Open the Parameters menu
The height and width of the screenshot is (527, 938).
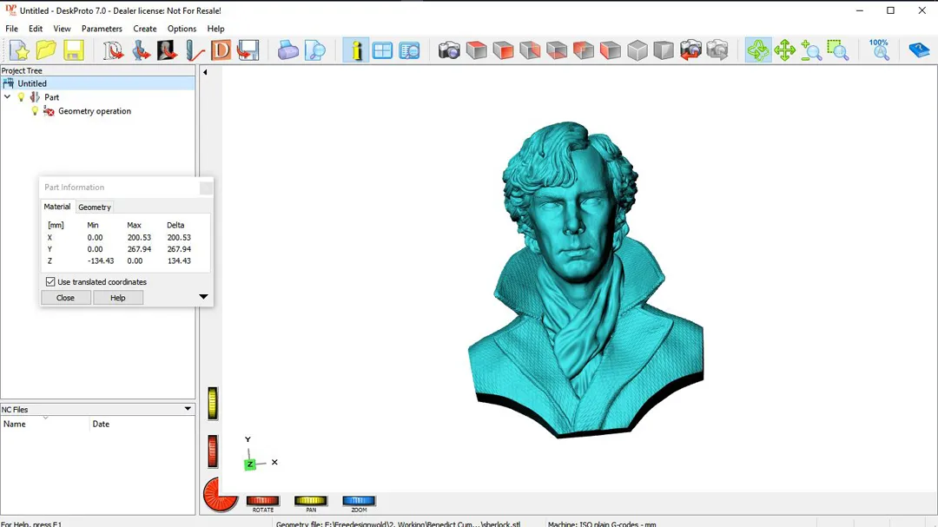pos(102,29)
